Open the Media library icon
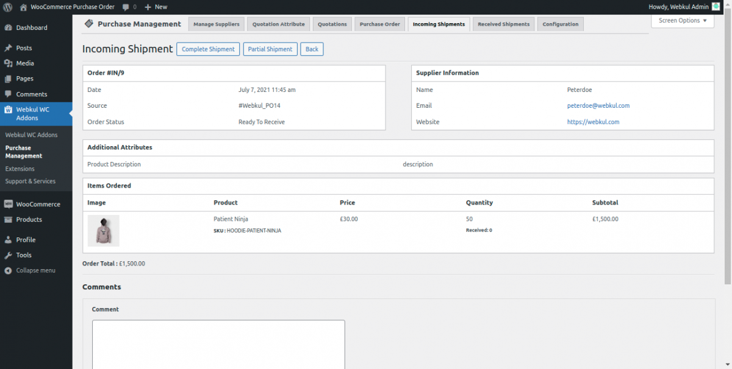732x369 pixels. click(x=9, y=63)
